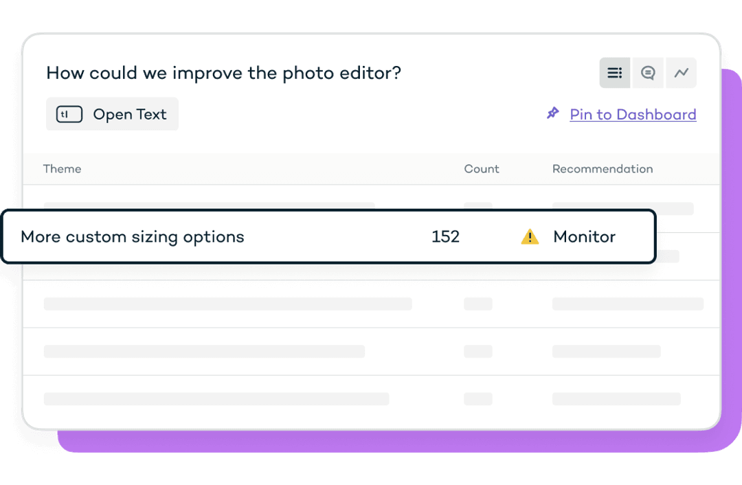Screen dimensions: 742x485
Task: Sort by the Count column header
Action: 481,169
